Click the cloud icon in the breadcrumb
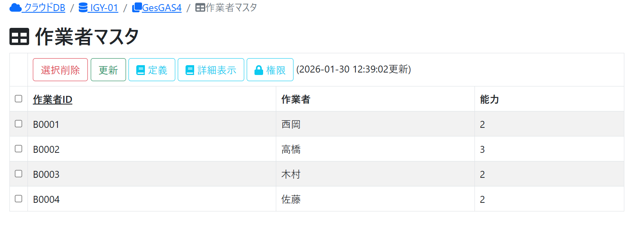Screen dimensions: 635x252 (16, 7)
